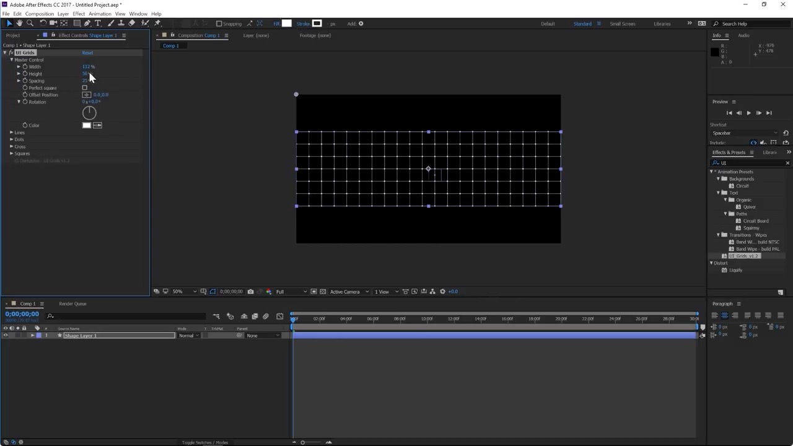Screen dimensions: 793x446
Task: Collapse the Master Control group
Action: coord(11,59)
